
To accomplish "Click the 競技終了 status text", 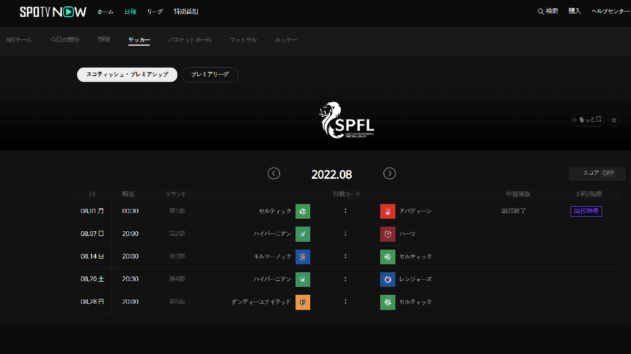I will (x=514, y=211).
